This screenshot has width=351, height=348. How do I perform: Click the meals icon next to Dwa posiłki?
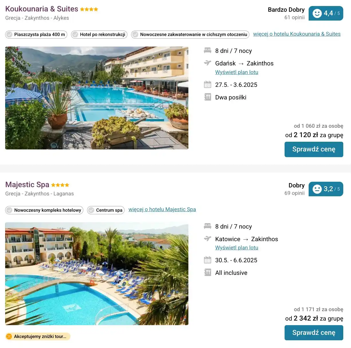coord(208,97)
